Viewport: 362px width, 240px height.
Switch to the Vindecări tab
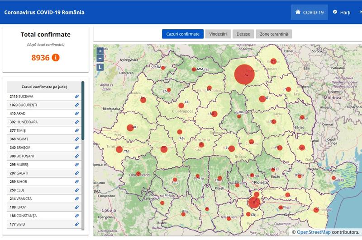click(218, 34)
